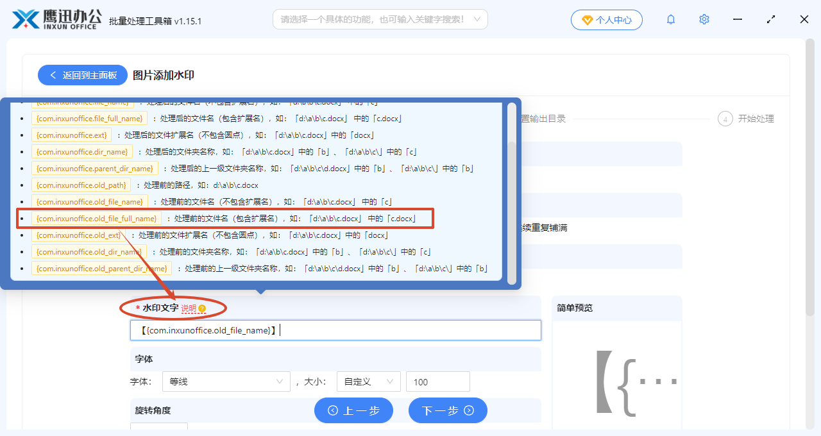Click the {com.inxunoffice.ext} tag
The image size is (821, 436).
point(71,135)
